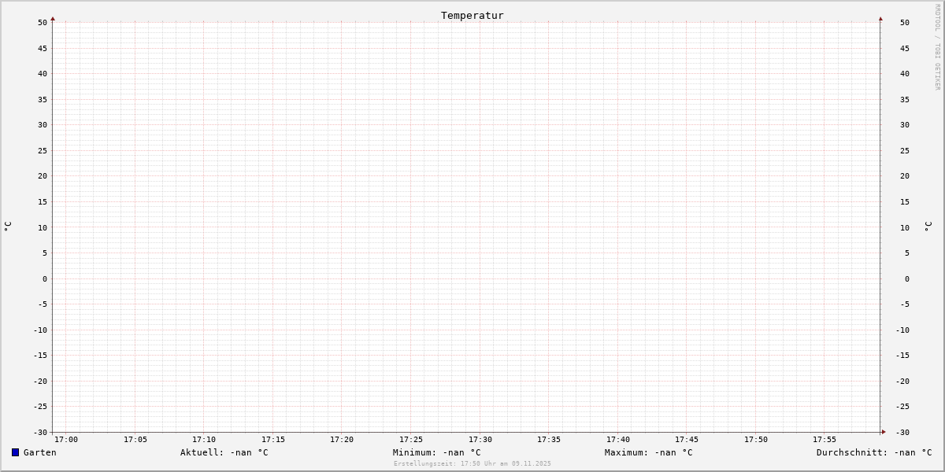Screen dimensions: 945x472
Task: Click the 17:15 time axis label
Action: pyautogui.click(x=273, y=440)
